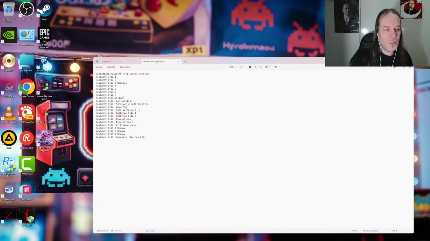Click the zoom percentage in Notepad status bar
Image resolution: width=430 pixels, height=241 pixels.
[354, 231]
